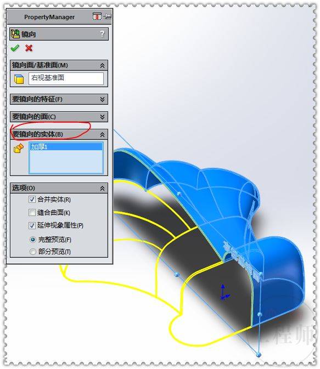Select the 部分预览(T) radio button
This screenshot has height=369, width=320.
tap(33, 252)
